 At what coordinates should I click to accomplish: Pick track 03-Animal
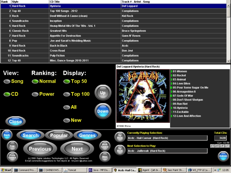coord(179,80)
